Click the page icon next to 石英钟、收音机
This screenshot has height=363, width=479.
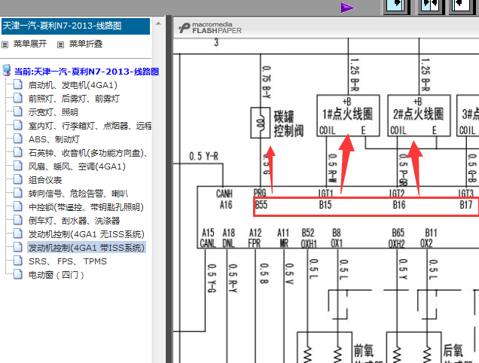pos(18,152)
